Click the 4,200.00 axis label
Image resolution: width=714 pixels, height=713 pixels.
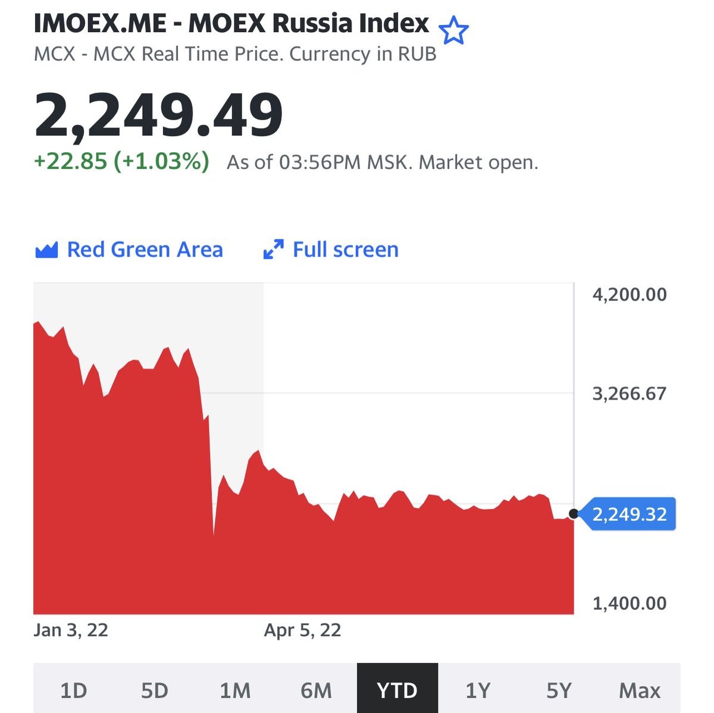click(x=630, y=294)
